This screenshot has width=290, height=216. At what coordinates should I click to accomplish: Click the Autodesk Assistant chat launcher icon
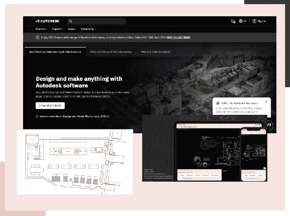coord(270,124)
